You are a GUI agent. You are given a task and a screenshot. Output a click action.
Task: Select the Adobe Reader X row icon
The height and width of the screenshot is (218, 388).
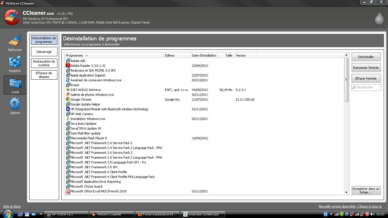[68, 66]
